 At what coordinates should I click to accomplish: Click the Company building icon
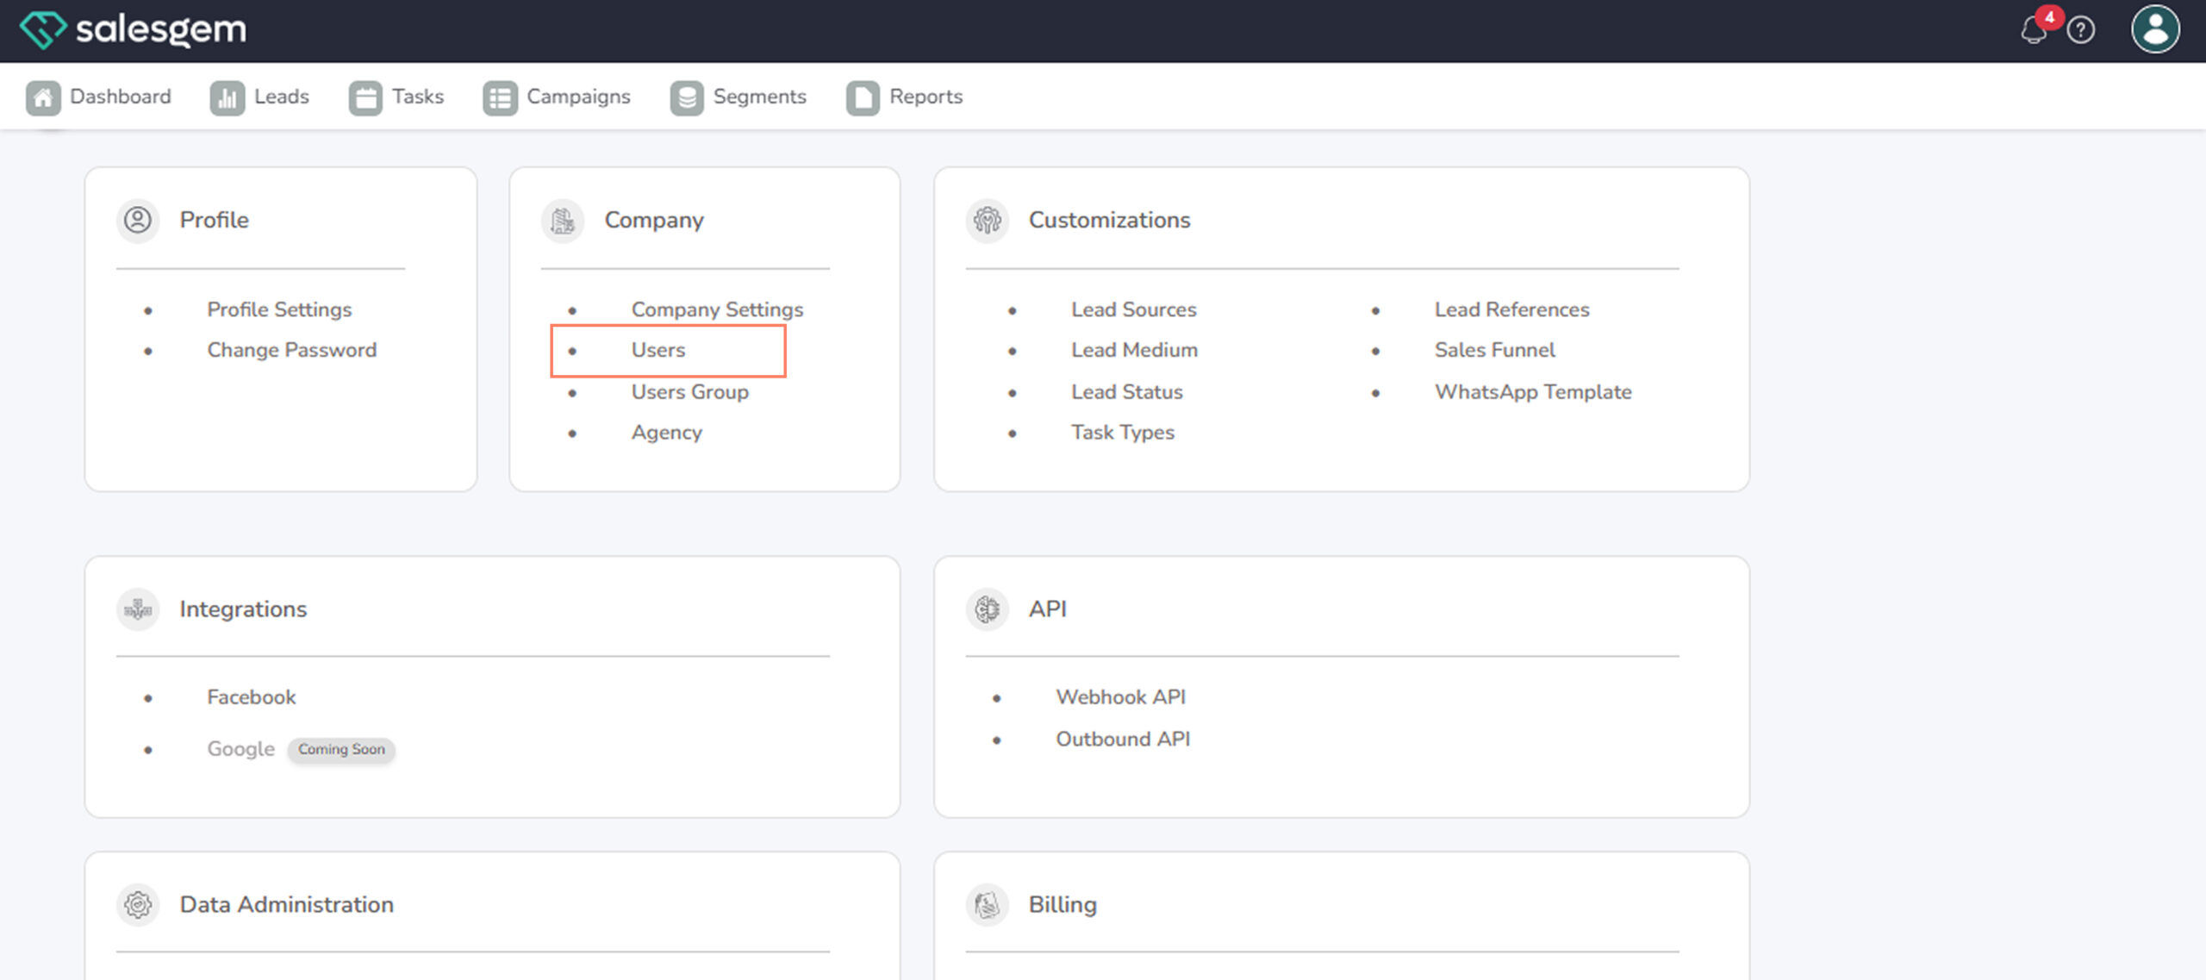(x=563, y=221)
